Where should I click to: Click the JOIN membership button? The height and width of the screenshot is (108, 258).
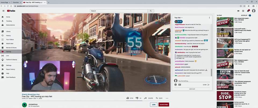[x=154, y=105]
